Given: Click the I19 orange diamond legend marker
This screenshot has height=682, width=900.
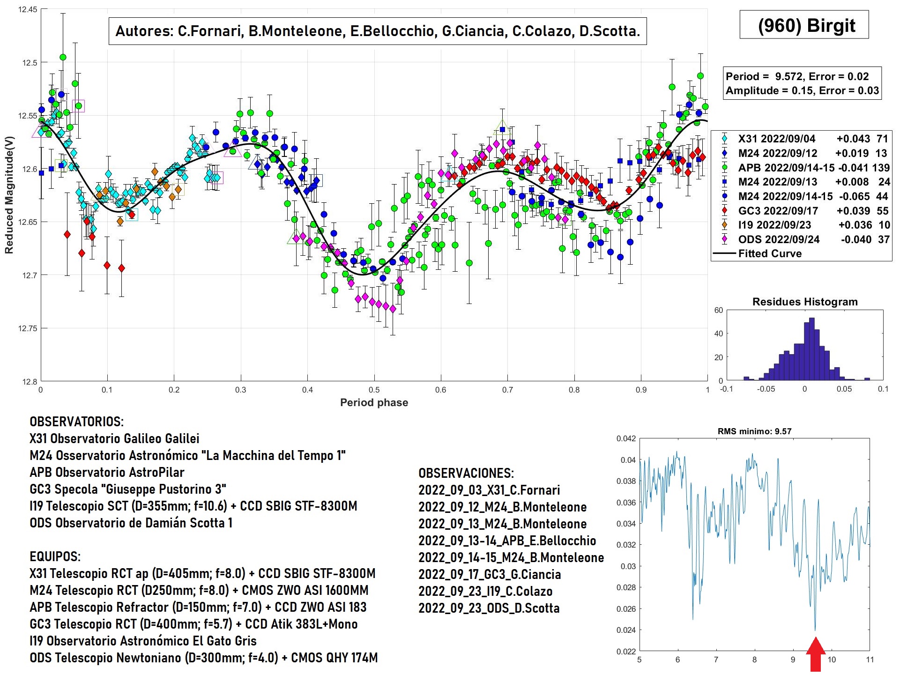Looking at the screenshot, I should (725, 225).
